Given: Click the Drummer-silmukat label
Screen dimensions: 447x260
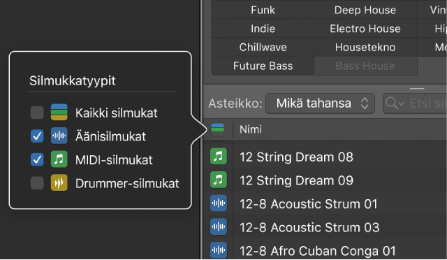Looking at the screenshot, I should click(127, 183).
